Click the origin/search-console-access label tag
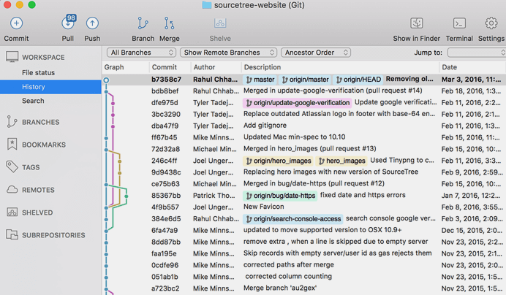 (293, 218)
